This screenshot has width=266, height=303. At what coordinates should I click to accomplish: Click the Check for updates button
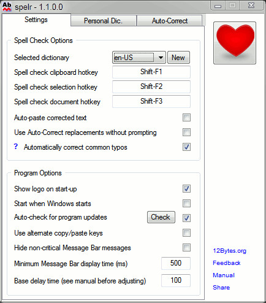(x=161, y=217)
